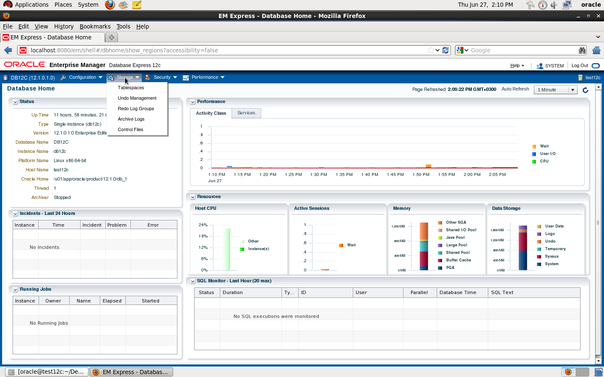The width and height of the screenshot is (604, 377).
Task: Launch Firefox from top panel icon
Action: (110, 5)
